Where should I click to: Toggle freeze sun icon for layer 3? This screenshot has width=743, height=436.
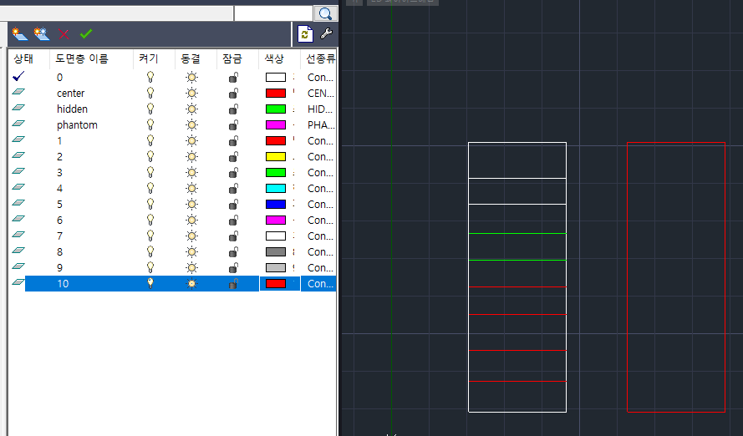coord(191,172)
